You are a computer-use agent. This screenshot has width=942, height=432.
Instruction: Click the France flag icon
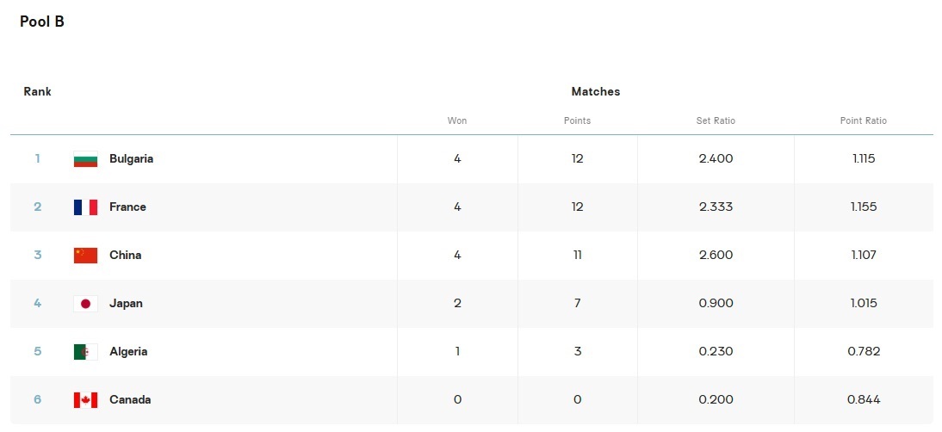pyautogui.click(x=85, y=207)
